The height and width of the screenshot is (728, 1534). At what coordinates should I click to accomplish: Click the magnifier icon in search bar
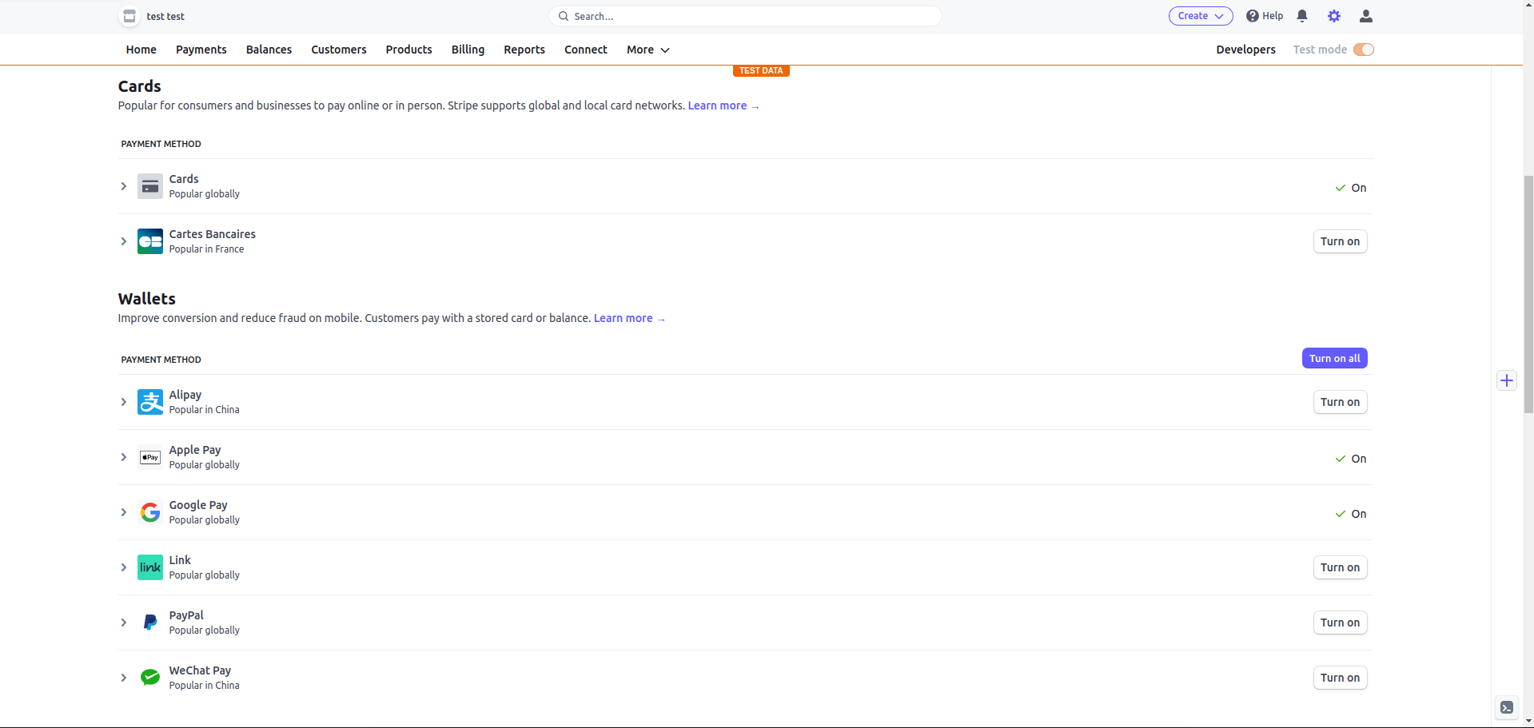tap(564, 16)
